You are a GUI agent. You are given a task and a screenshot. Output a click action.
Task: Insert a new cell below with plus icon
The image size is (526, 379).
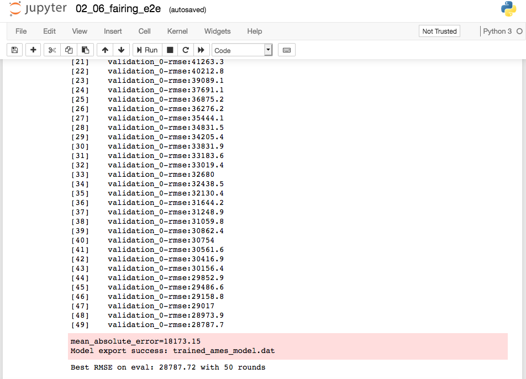pos(33,50)
